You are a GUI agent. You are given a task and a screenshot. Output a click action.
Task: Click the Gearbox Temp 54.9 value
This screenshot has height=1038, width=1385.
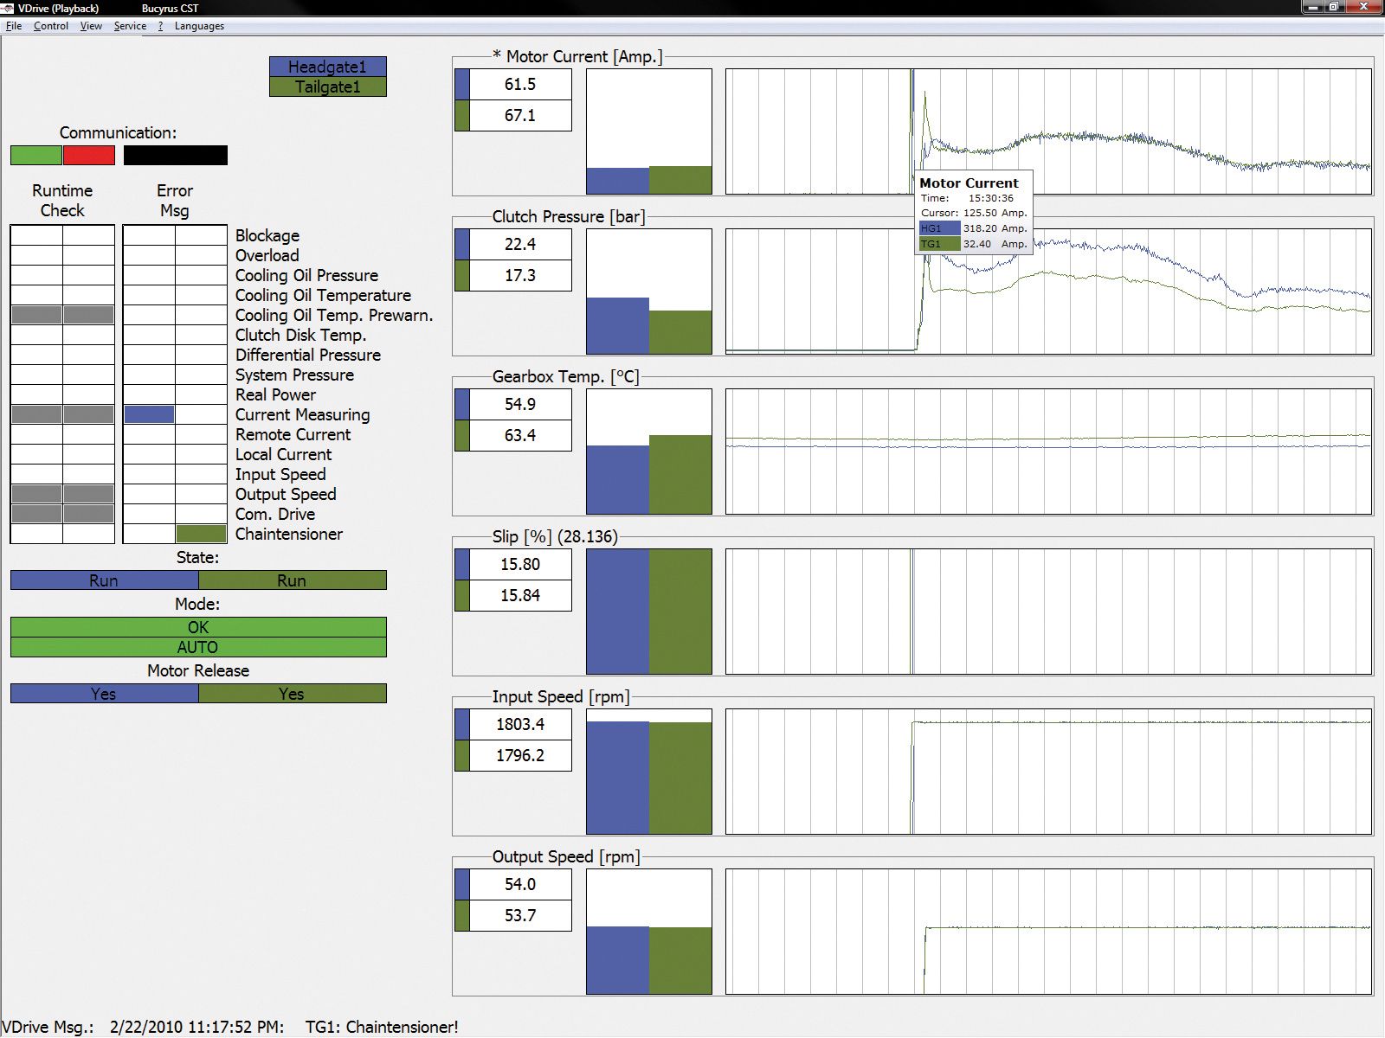click(520, 405)
